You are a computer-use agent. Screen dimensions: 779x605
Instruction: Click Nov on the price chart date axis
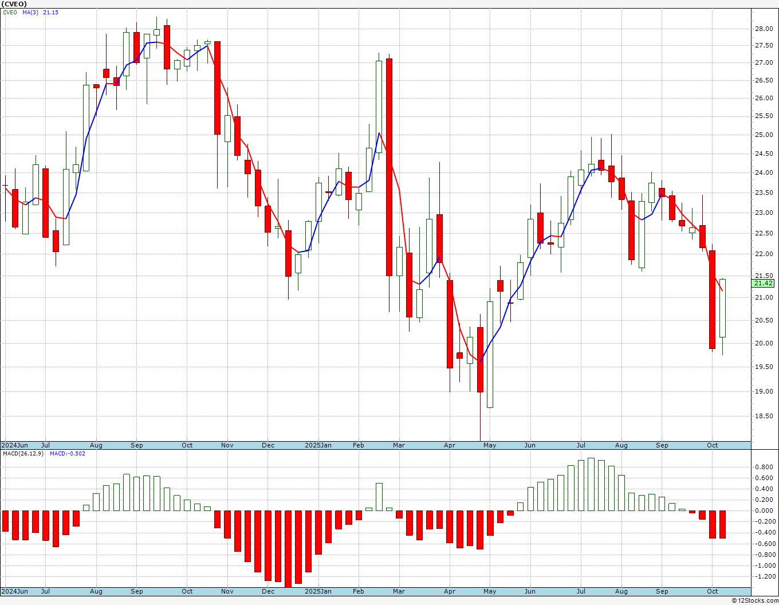(227, 445)
